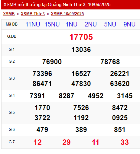Click fifth prize number 0925
The image size is (140, 154).
(120, 118)
